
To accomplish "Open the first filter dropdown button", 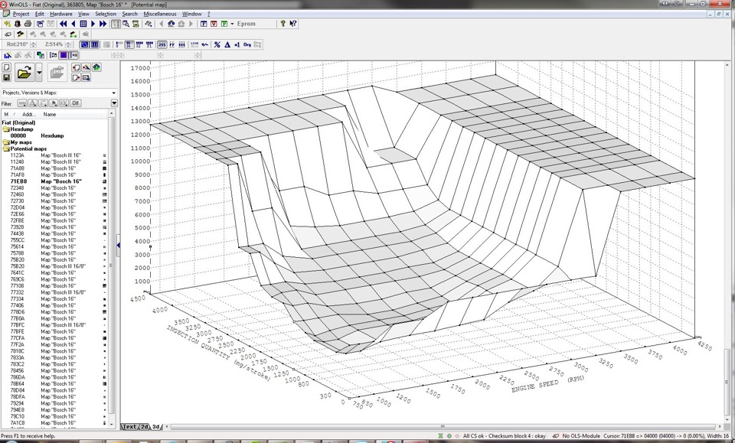I will click(x=22, y=103).
